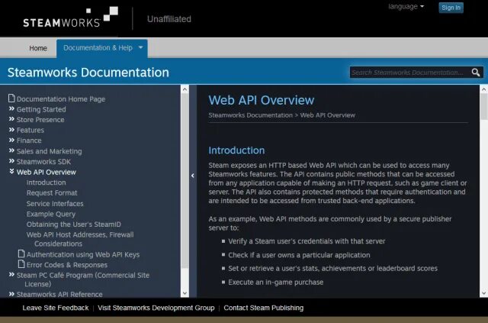The image size is (488, 323).
Task: Open Sales and Marketing in the sidebar
Action: pyautogui.click(x=49, y=151)
